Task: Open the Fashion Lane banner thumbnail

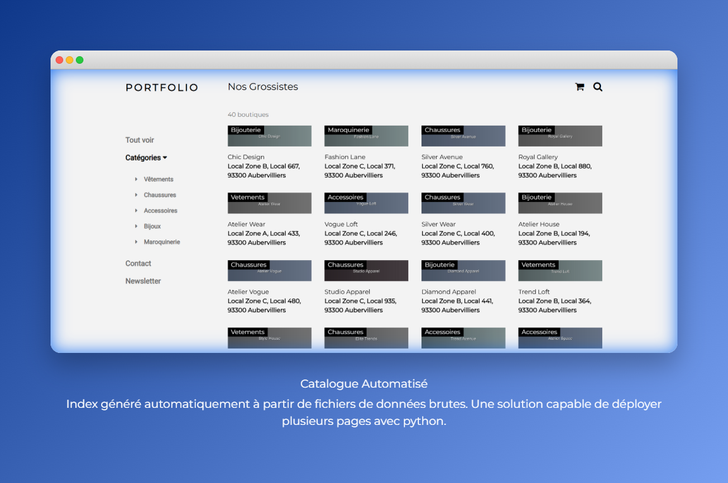Action: point(367,136)
